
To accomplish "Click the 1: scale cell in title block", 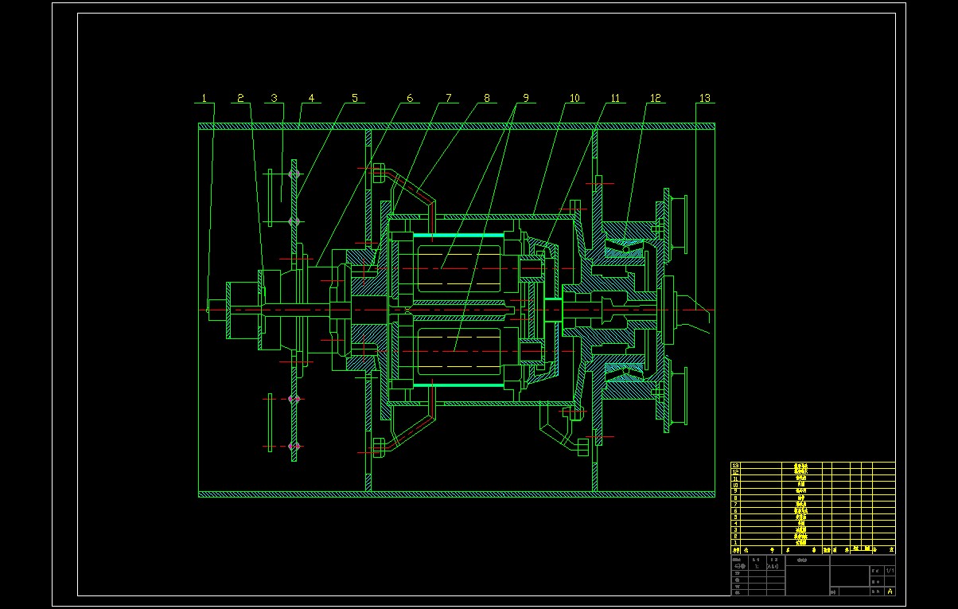I will tap(757, 566).
